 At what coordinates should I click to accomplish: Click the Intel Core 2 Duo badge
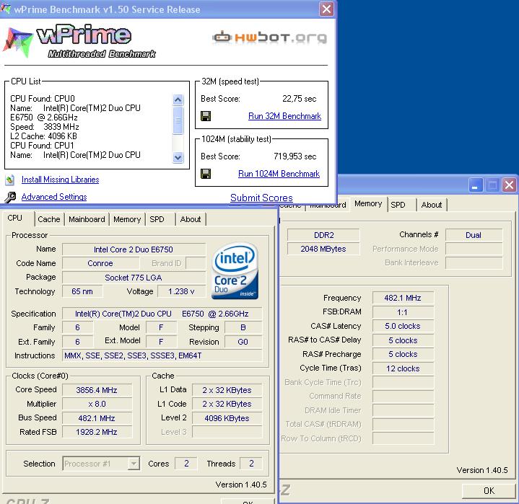tap(235, 271)
